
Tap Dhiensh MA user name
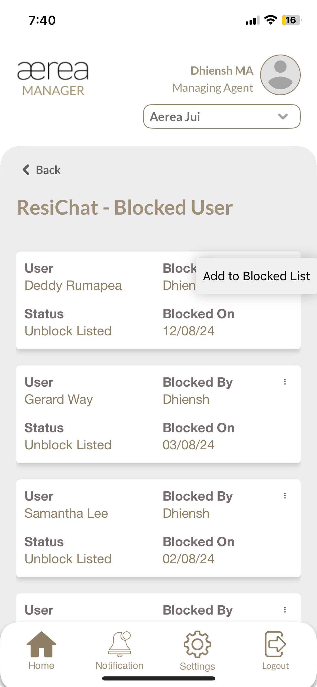(222, 71)
